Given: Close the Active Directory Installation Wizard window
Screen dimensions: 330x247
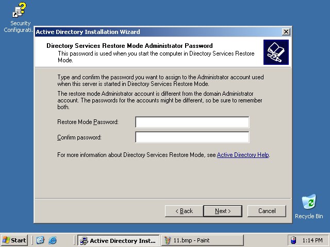Looking at the screenshot, I should 286,32.
